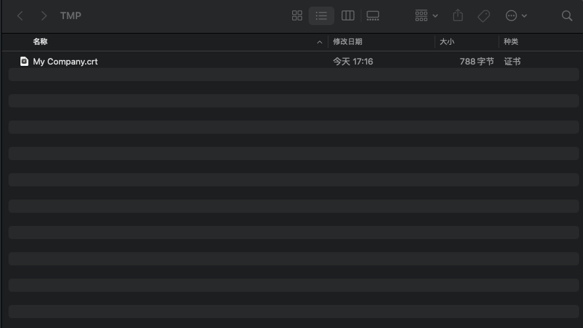Screen dimensions: 583x328
Task: Switch to gallery view
Action: click(373, 16)
